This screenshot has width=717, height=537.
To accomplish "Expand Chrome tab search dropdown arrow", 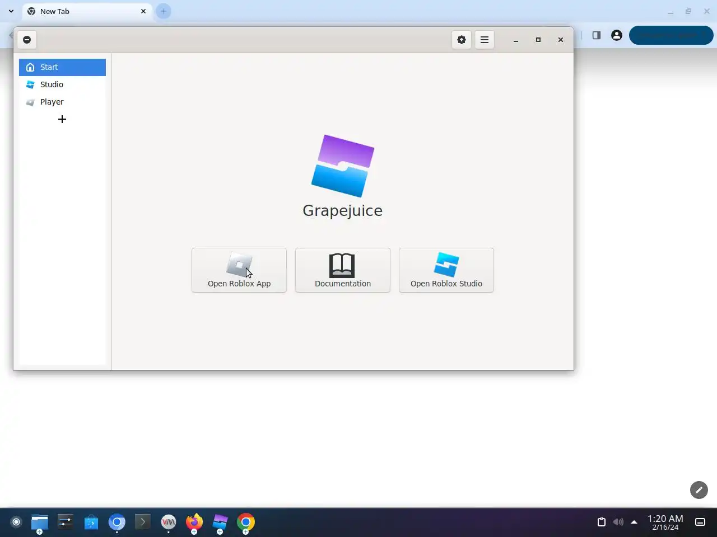I will 11,11.
